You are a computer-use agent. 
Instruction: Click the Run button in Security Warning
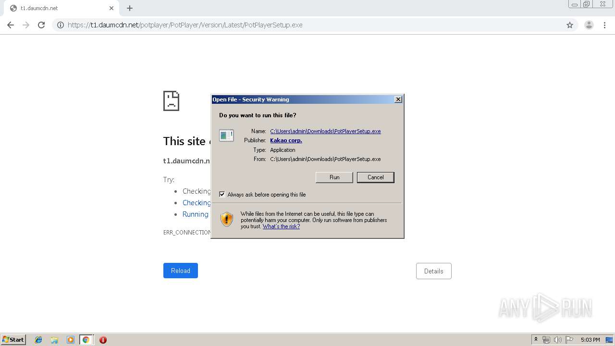pyautogui.click(x=334, y=177)
